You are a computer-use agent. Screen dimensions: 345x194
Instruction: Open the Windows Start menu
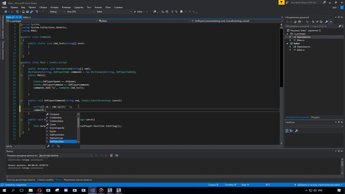[x=4, y=190]
